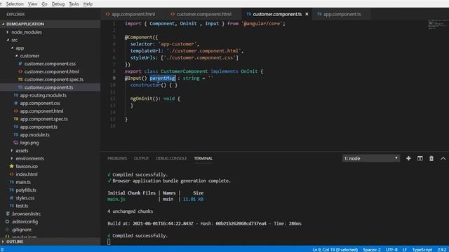
Task: Switch to OUTPUT panel tab
Action: [x=142, y=158]
